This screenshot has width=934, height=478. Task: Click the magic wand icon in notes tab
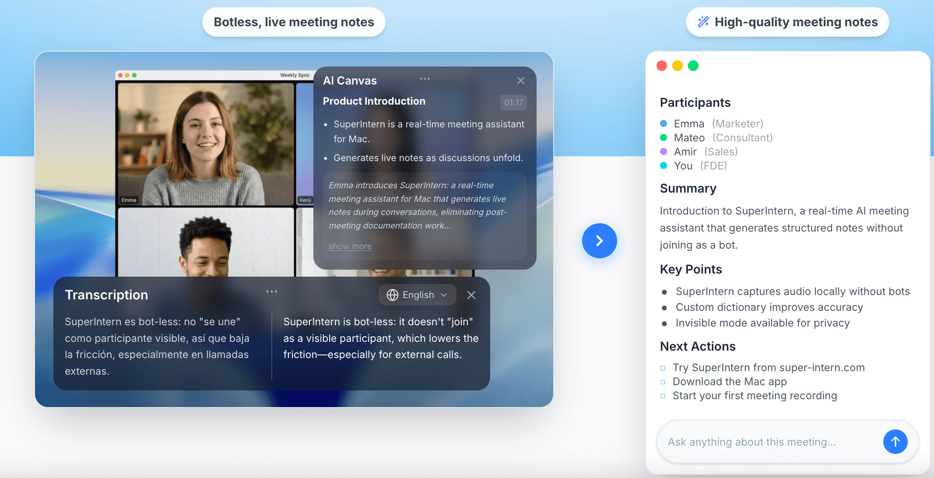click(x=703, y=22)
